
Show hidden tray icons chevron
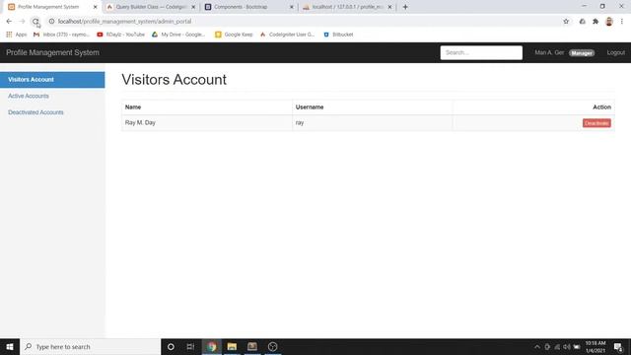[x=536, y=346]
